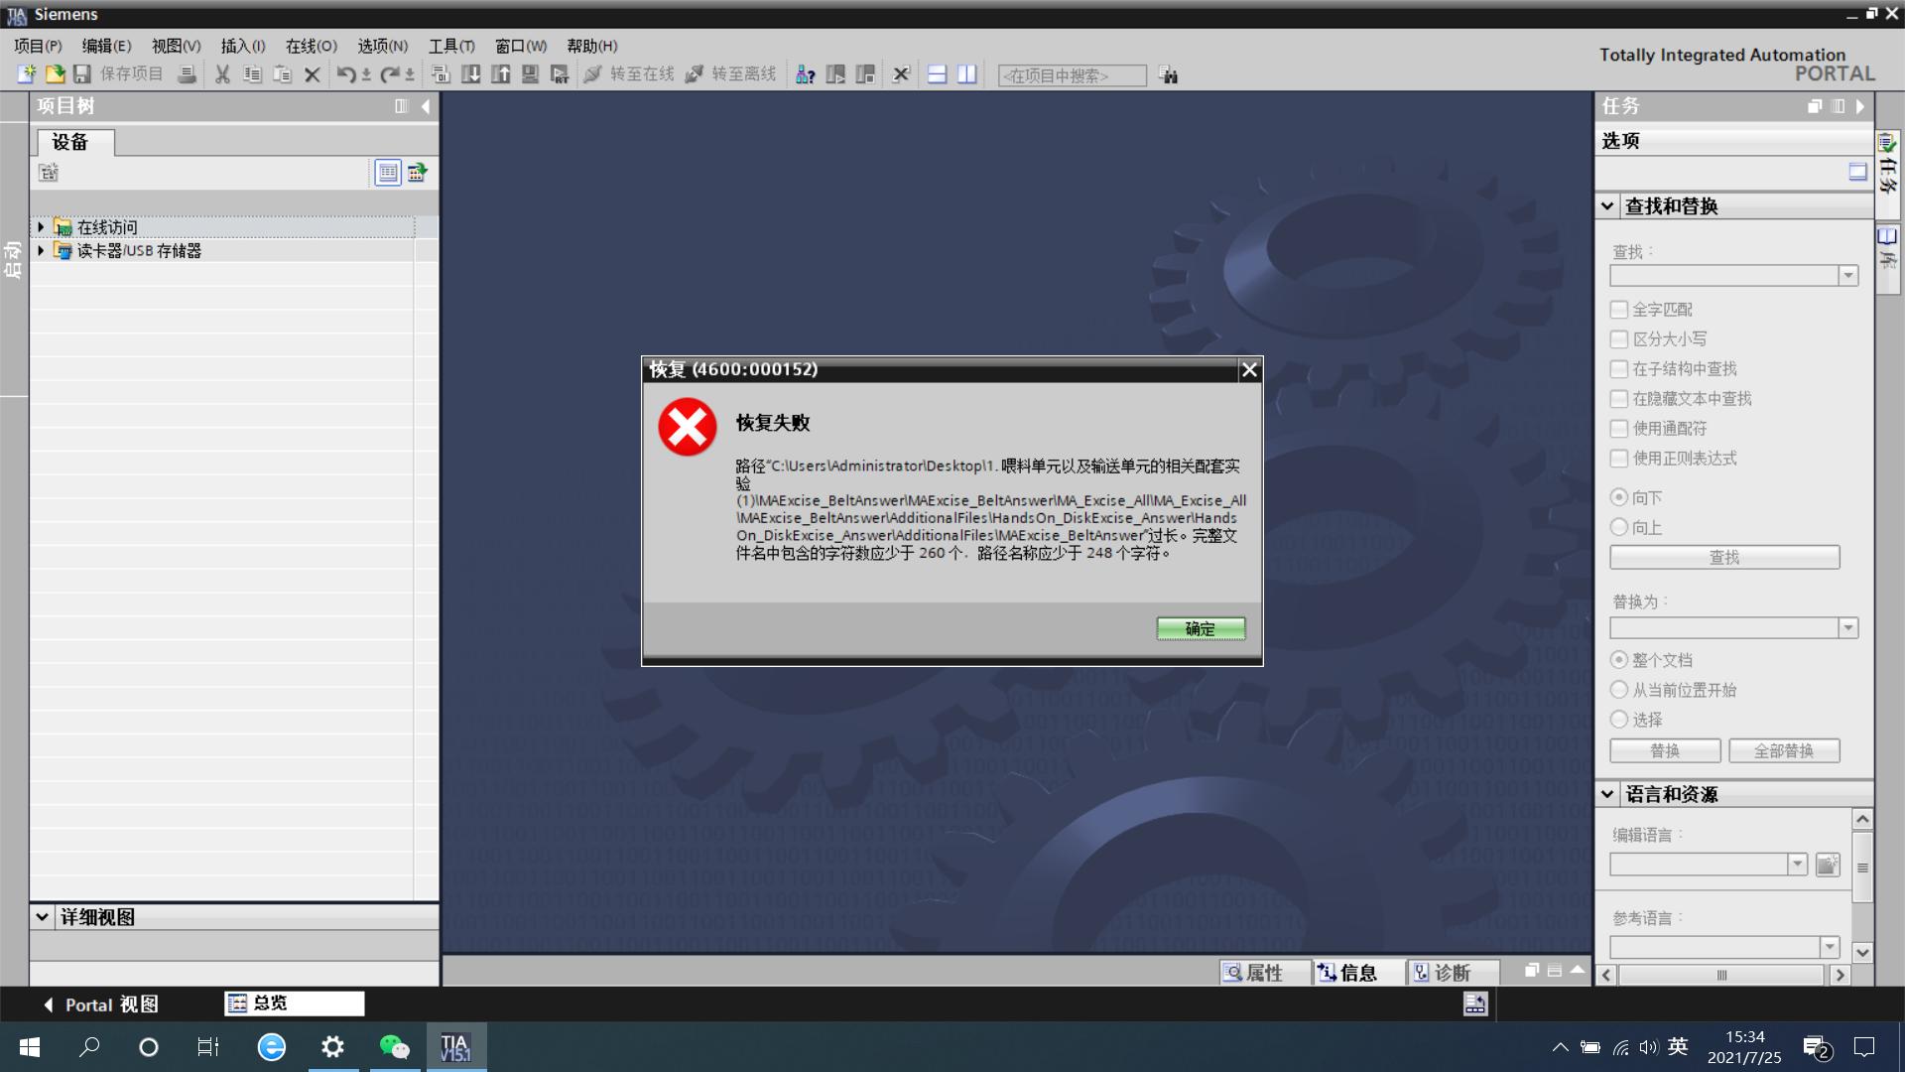
Task: Collapse the 查找和替换 section
Action: click(1607, 206)
